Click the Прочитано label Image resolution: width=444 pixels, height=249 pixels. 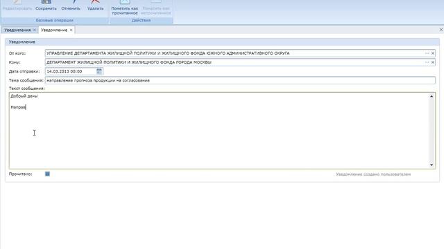click(x=20, y=174)
